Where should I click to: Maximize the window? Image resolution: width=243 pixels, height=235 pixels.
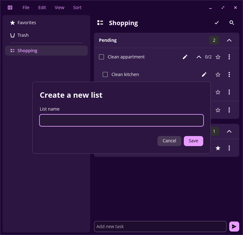tap(223, 8)
